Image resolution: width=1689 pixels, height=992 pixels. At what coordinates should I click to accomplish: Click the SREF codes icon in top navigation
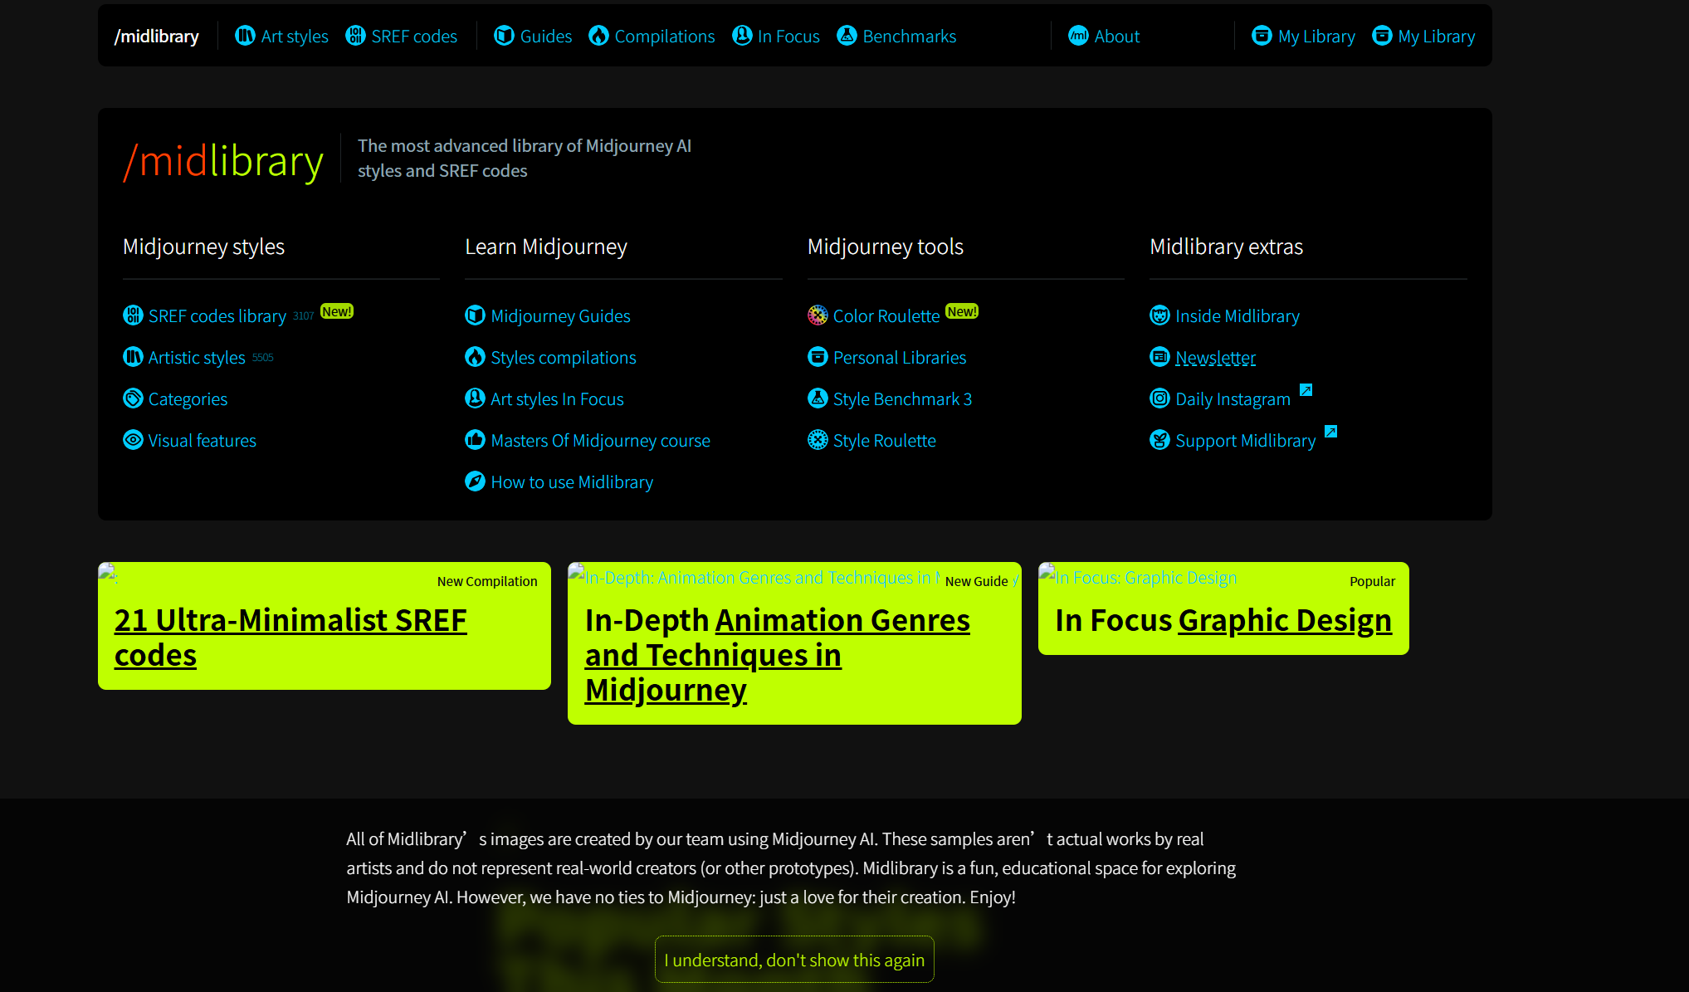tap(355, 36)
